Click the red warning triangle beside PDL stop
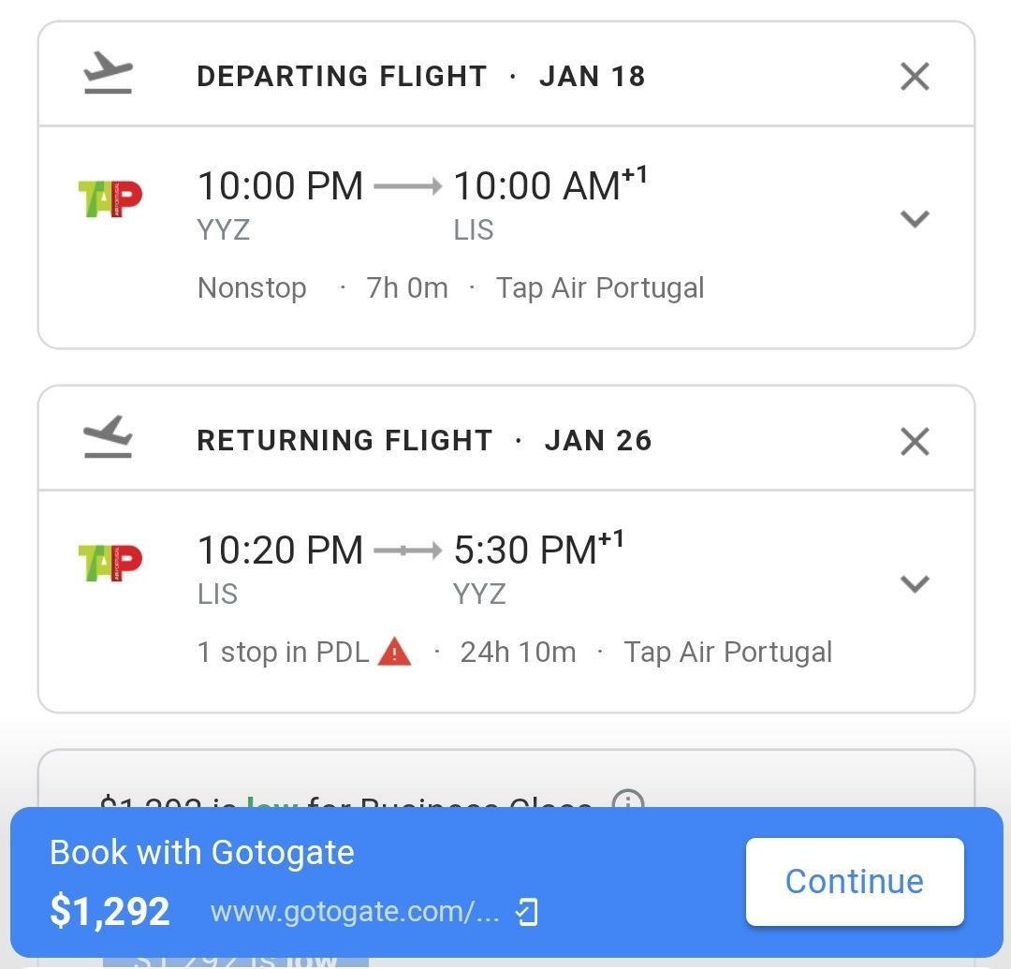1011x969 pixels. 394,652
